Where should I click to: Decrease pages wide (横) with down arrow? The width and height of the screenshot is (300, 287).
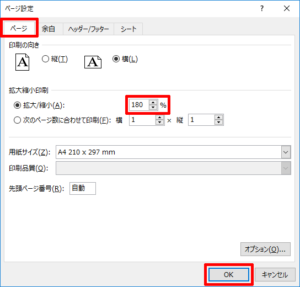click(159, 123)
